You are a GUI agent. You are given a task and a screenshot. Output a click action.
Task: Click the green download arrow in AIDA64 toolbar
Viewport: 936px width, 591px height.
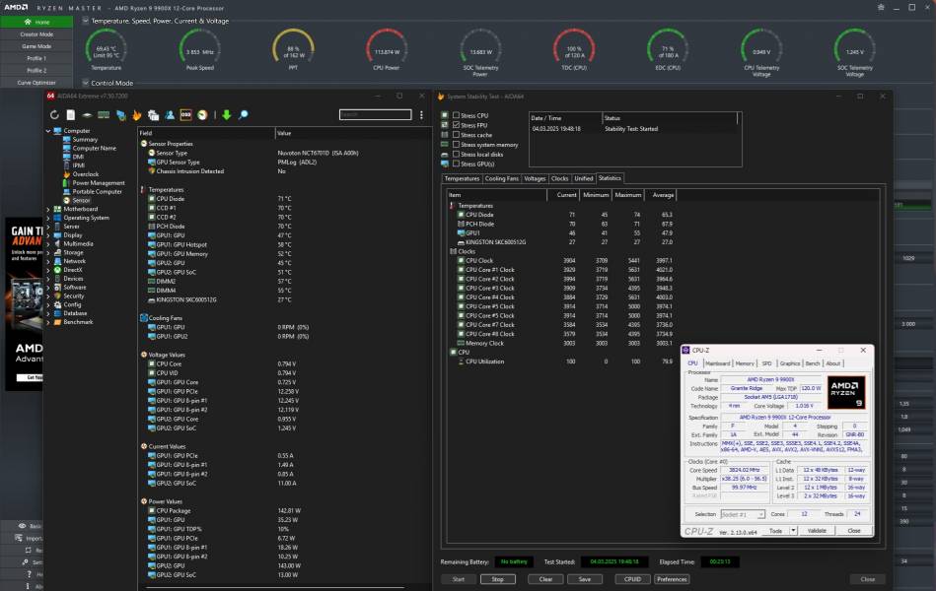[226, 115]
